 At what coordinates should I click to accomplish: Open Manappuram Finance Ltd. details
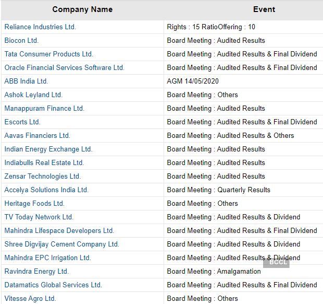[44, 109]
